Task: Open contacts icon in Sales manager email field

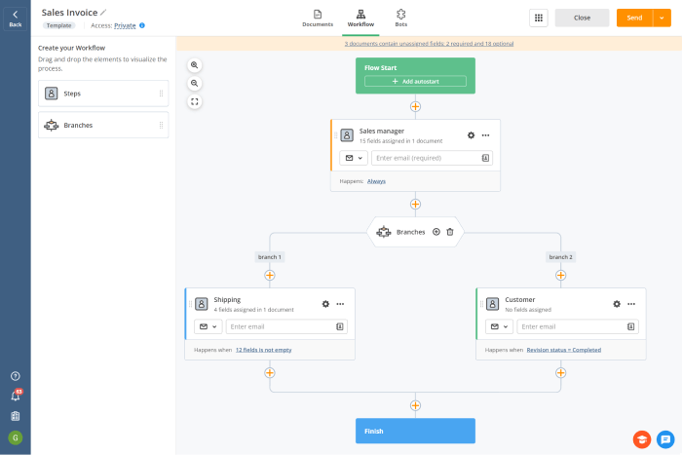Action: coord(485,158)
